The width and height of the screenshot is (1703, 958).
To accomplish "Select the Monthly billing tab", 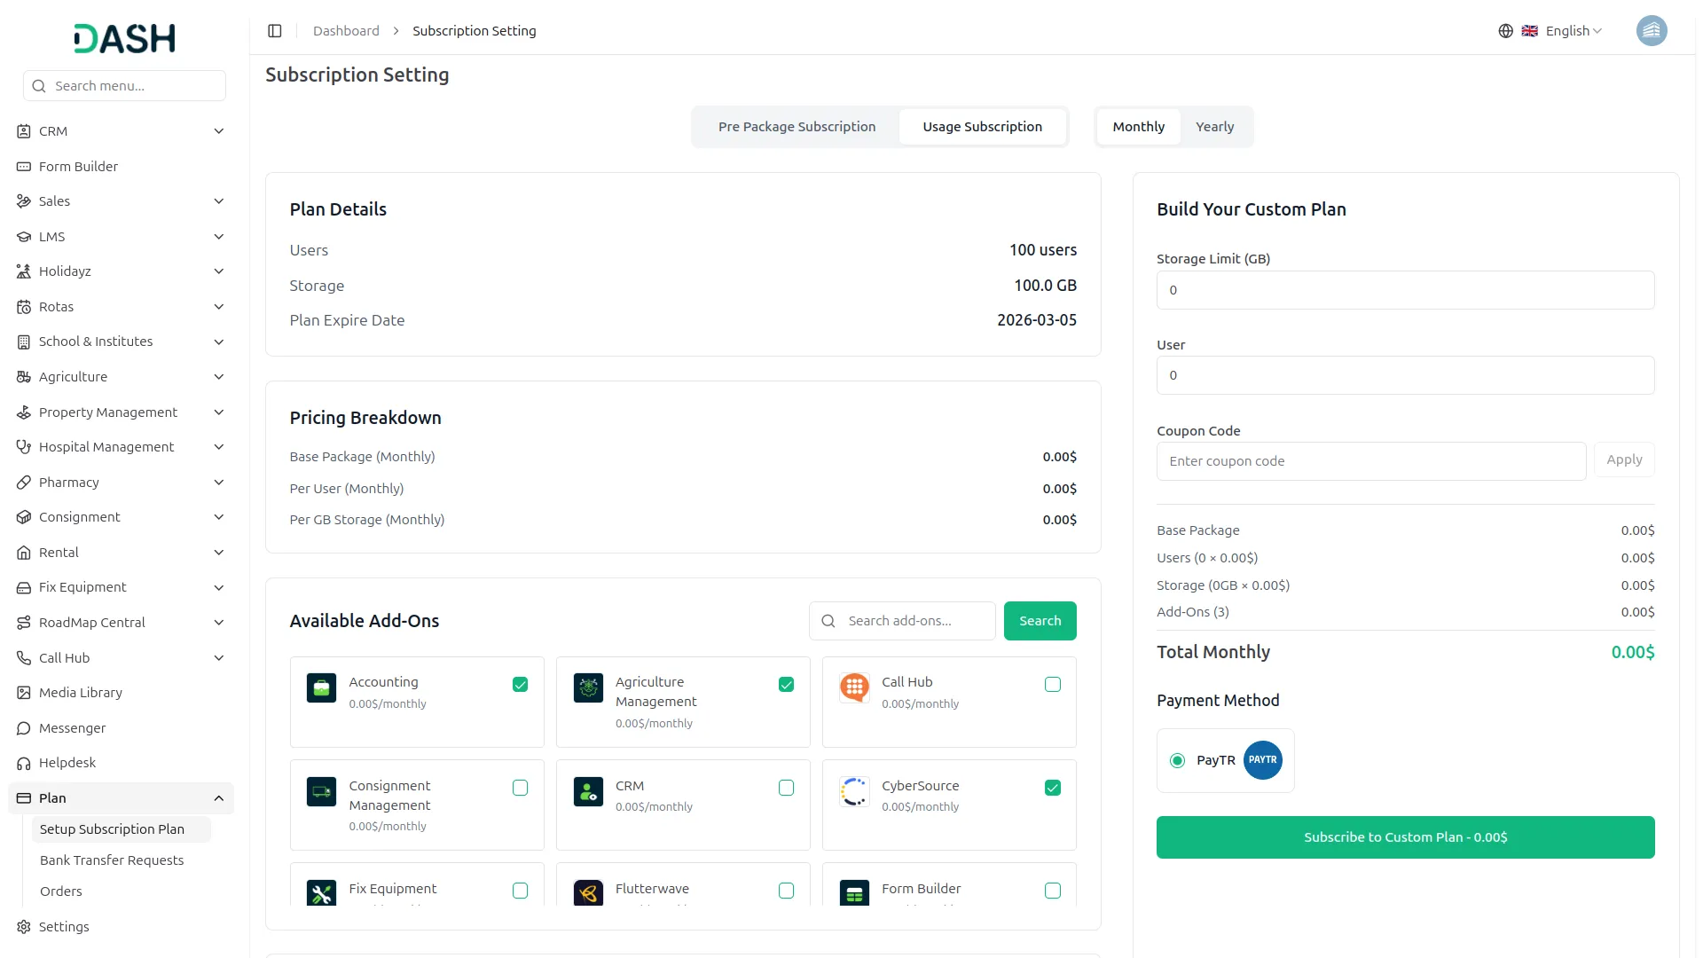I will (1138, 127).
